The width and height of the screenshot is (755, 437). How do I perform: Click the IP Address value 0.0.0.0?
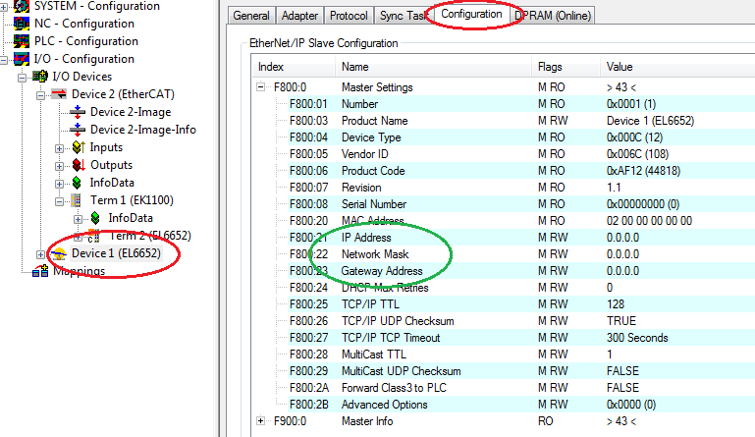[622, 238]
